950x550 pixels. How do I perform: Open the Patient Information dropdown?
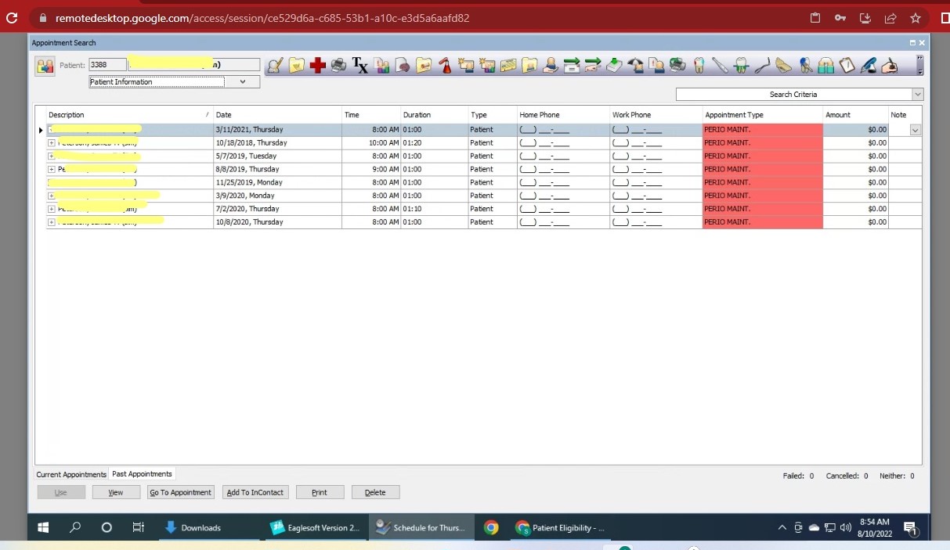point(243,81)
